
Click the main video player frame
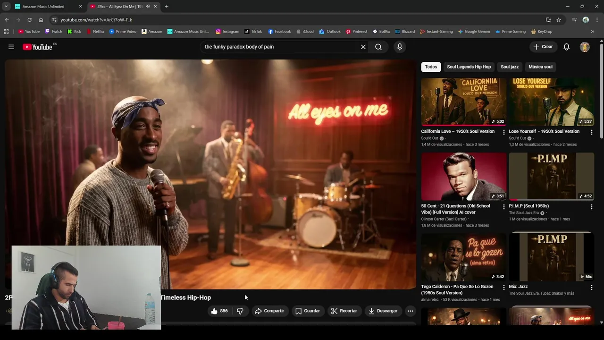pyautogui.click(x=210, y=174)
